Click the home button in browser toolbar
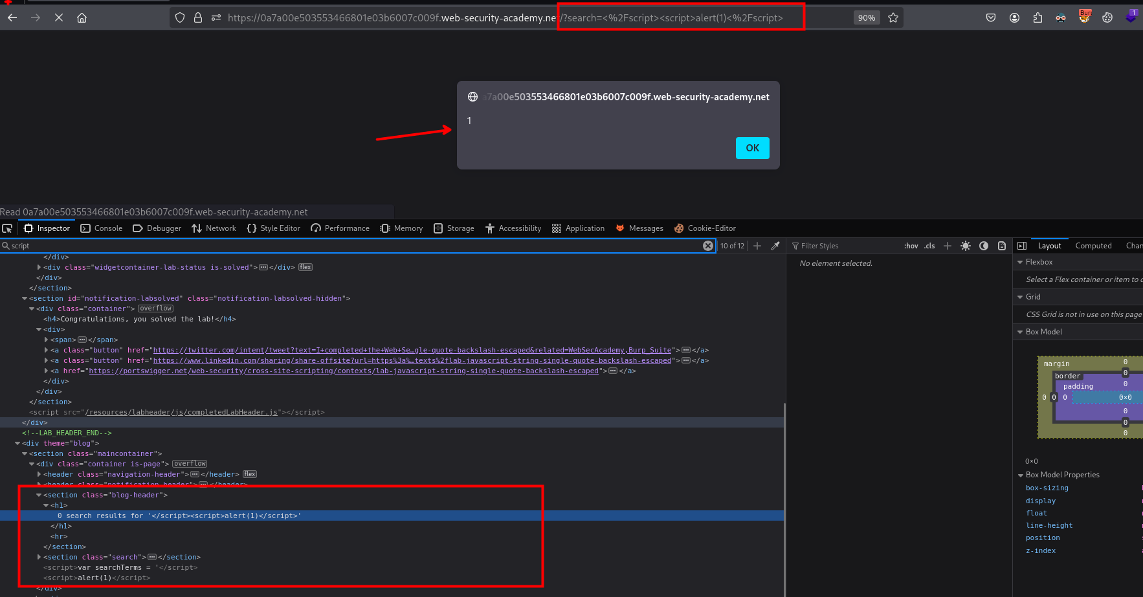This screenshot has height=597, width=1143. [x=82, y=18]
